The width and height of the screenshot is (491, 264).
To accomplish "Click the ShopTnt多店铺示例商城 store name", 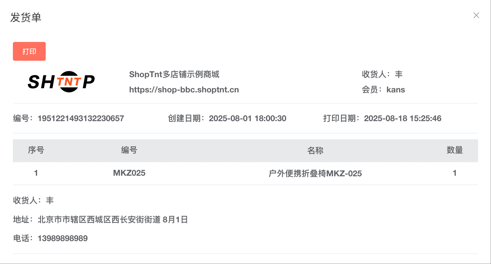I will (x=174, y=75).
